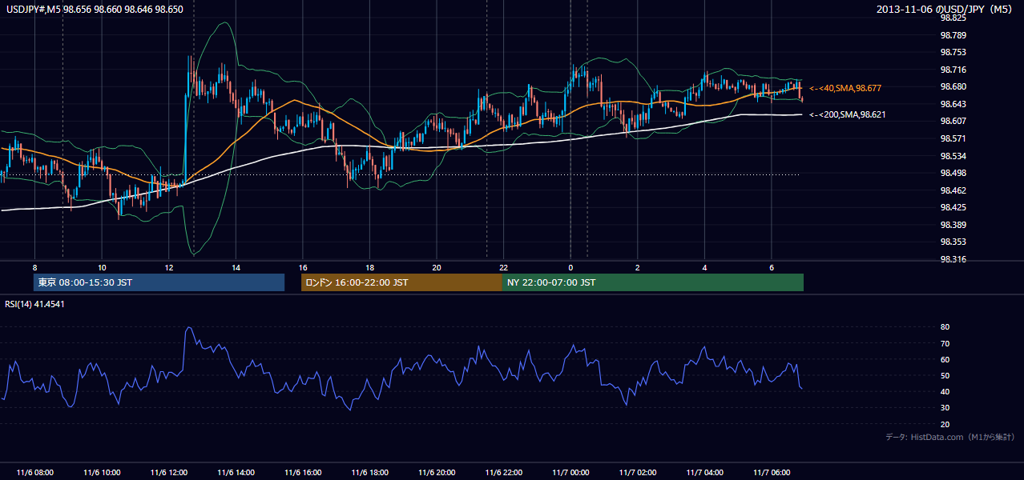Click price axis value 98.571

(953, 138)
